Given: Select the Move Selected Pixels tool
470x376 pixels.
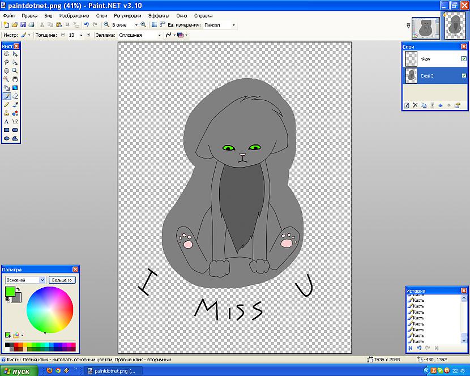Looking at the screenshot, I should click(15, 54).
